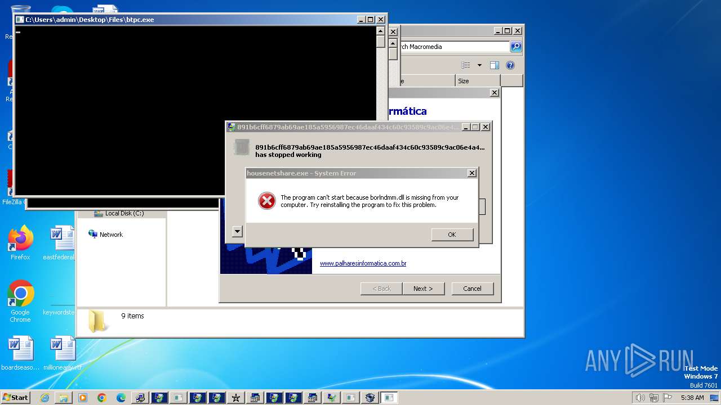Click the search magnifier button in Explorer
The height and width of the screenshot is (405, 721).
(x=516, y=47)
